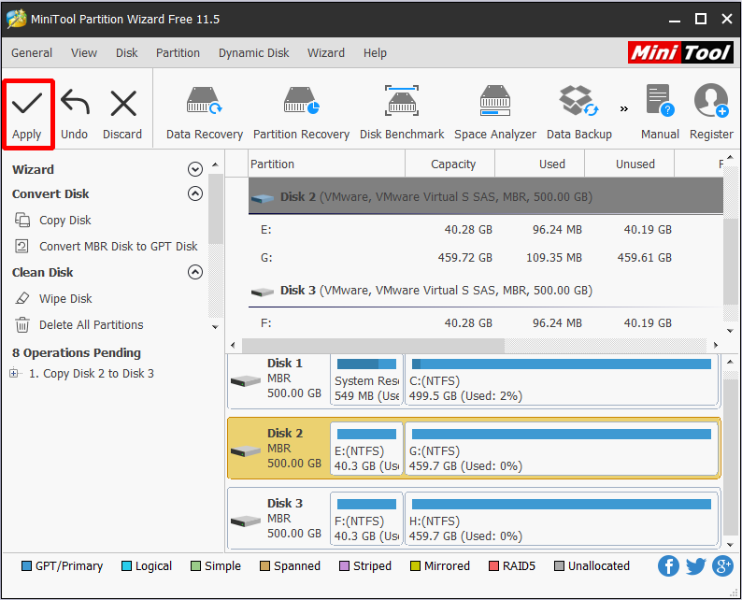The height and width of the screenshot is (600, 742).
Task: Click the Mirrored legend color swatch
Action: click(415, 566)
